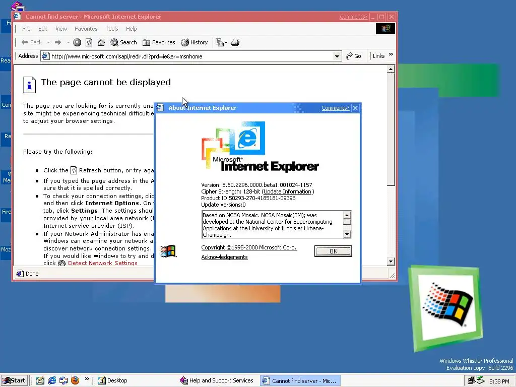Click the IE icon in the status bar
This screenshot has height=387, width=516.
20,274
